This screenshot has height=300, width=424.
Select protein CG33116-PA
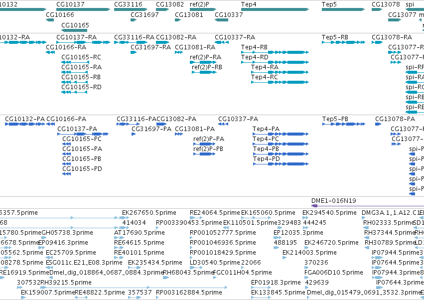137,119
